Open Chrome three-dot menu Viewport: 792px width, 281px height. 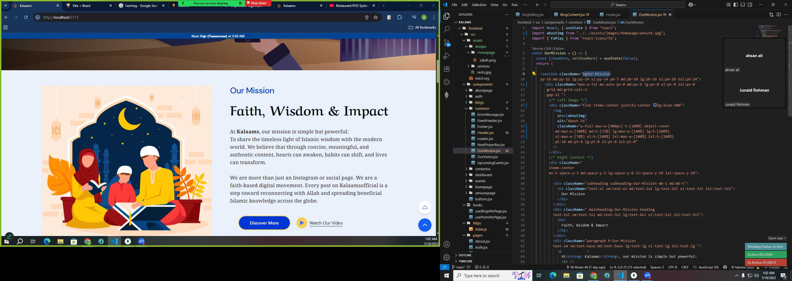(434, 17)
